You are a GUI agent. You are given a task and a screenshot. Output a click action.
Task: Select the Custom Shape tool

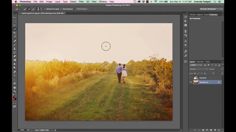(x=15, y=83)
